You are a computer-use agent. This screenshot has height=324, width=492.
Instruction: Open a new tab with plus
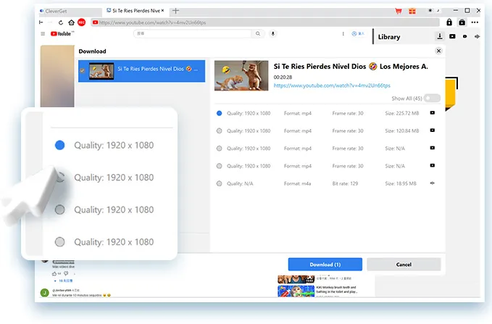[175, 11]
